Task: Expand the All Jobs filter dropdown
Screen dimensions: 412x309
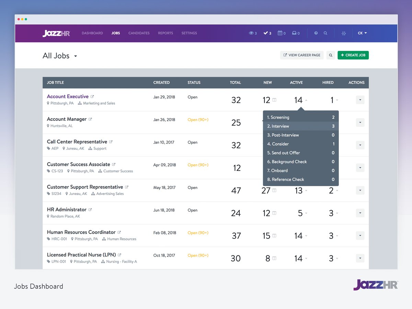Action: click(x=76, y=56)
